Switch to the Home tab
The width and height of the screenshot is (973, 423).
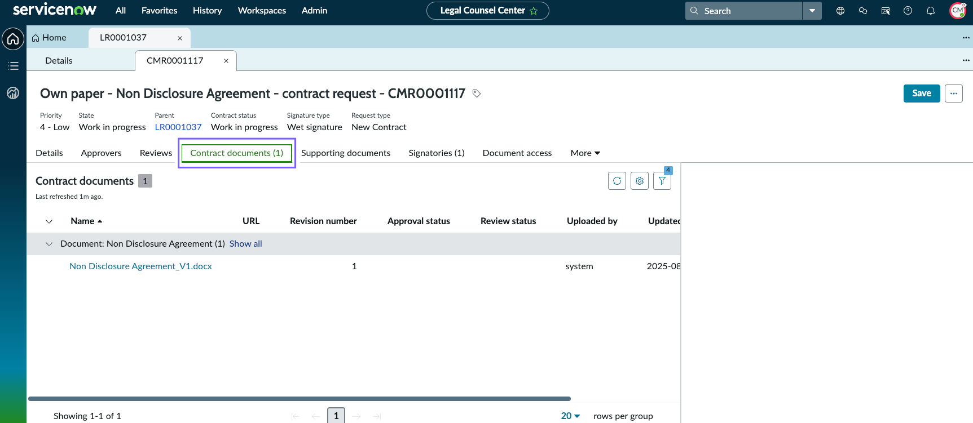click(49, 38)
